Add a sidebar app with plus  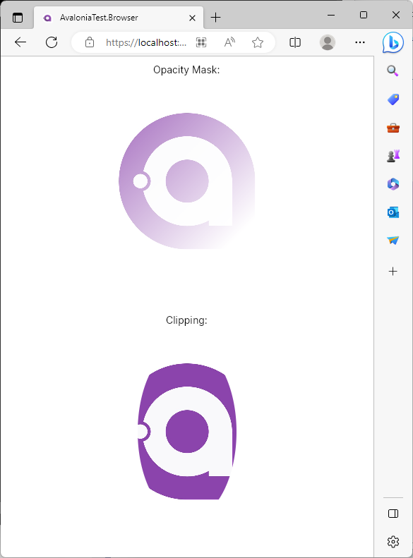393,271
